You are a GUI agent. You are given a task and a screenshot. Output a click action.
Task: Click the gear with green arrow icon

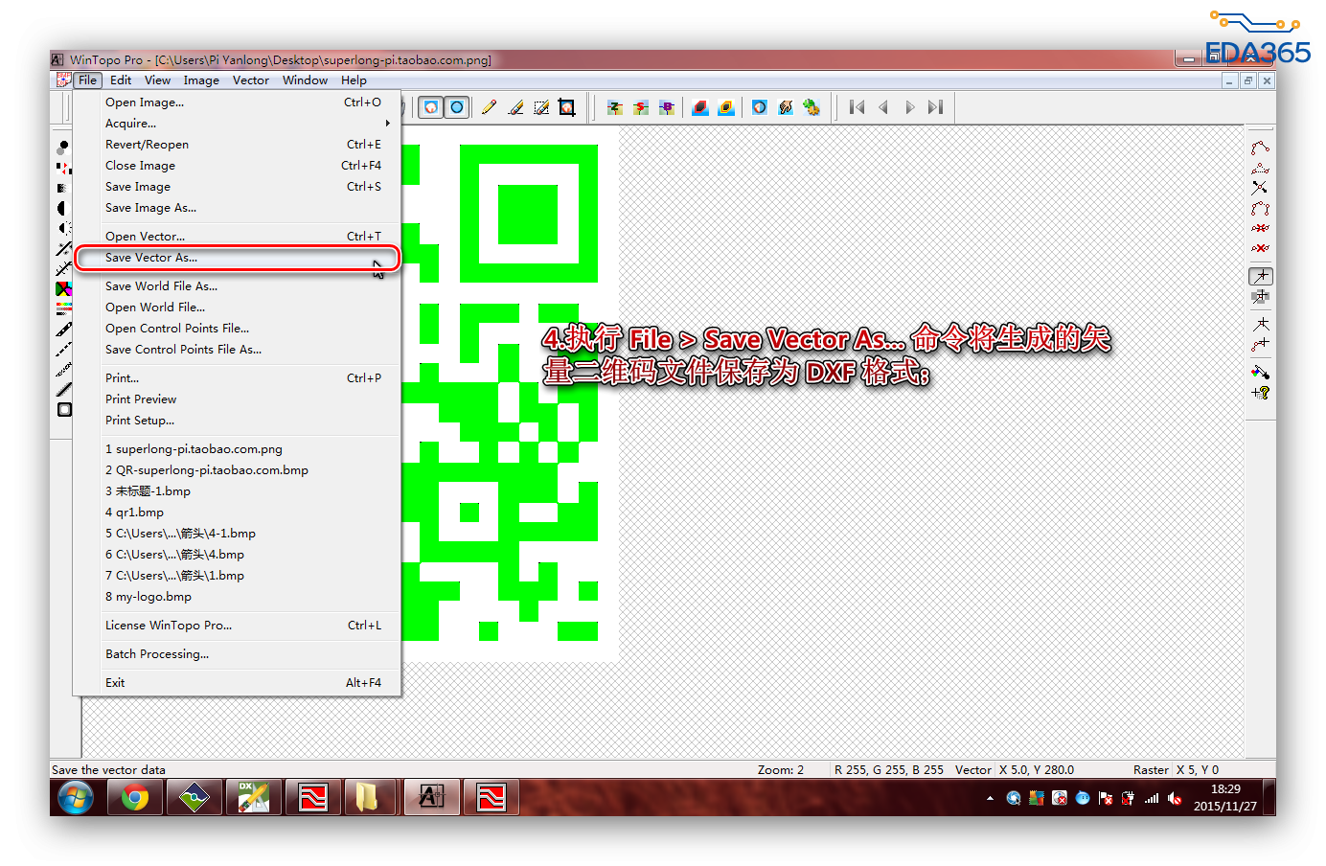[812, 107]
